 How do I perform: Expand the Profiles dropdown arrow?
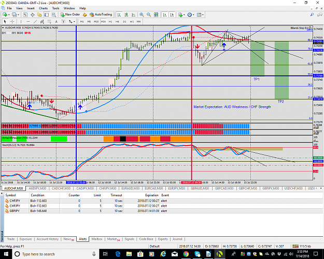tap(18, 15)
